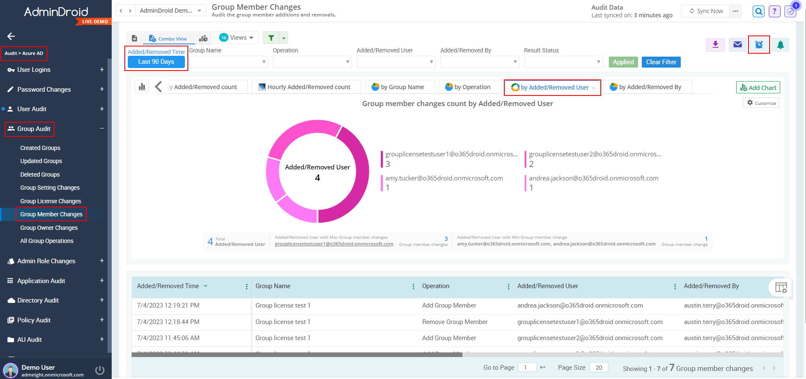Click the purple question mark help icon
The image size is (806, 379).
[x=774, y=11]
